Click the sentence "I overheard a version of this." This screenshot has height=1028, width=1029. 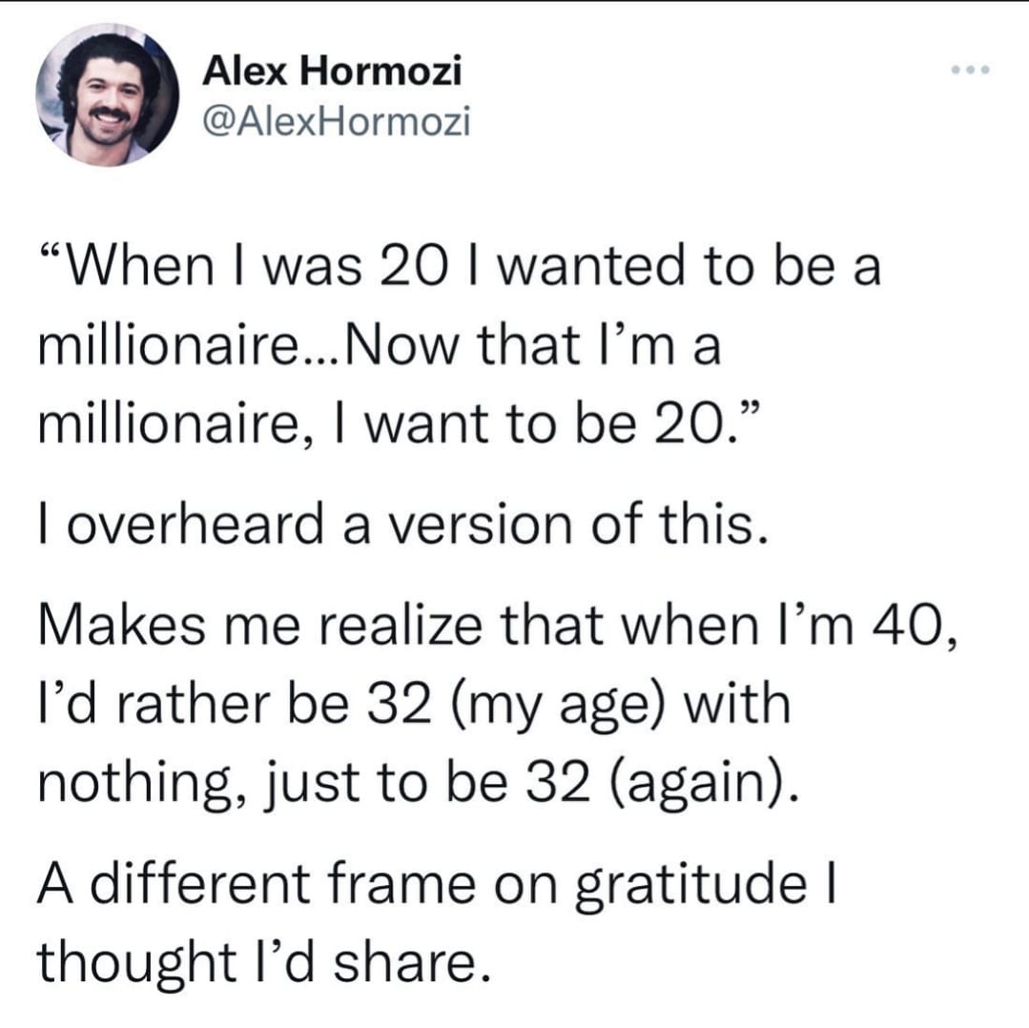403,524
